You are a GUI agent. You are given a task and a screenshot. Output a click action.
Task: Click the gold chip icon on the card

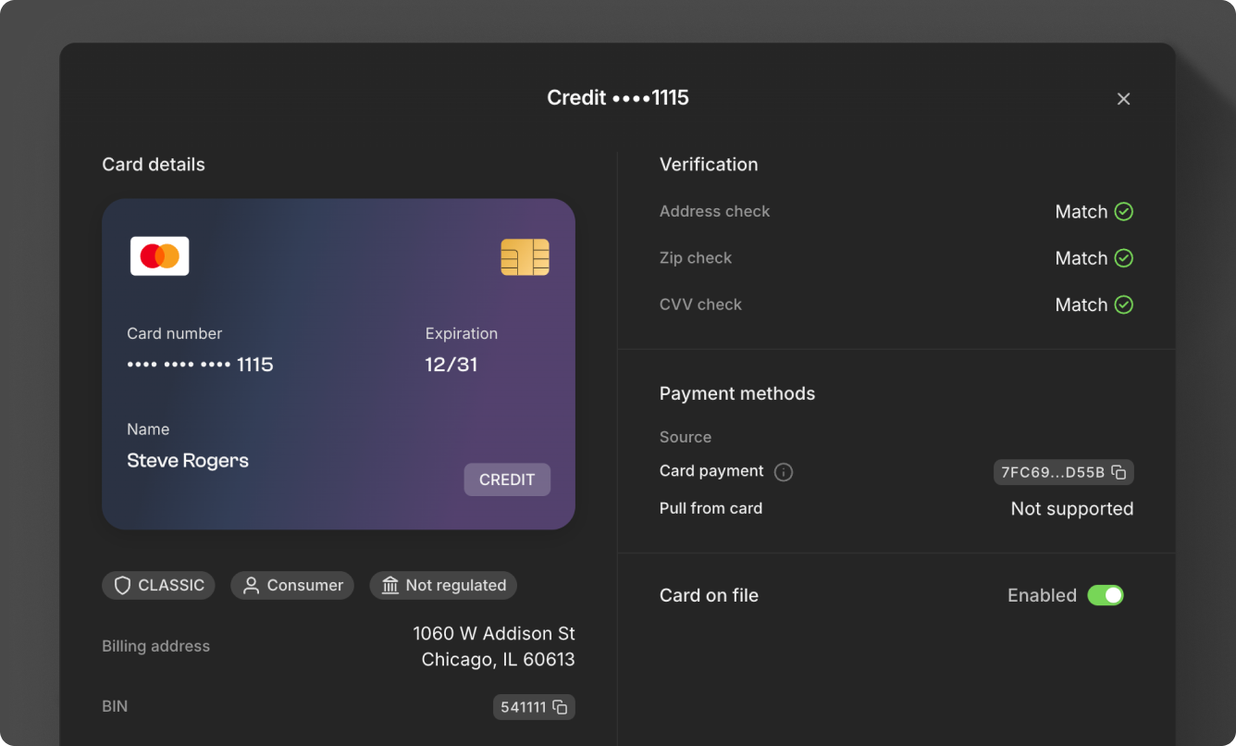[525, 256]
